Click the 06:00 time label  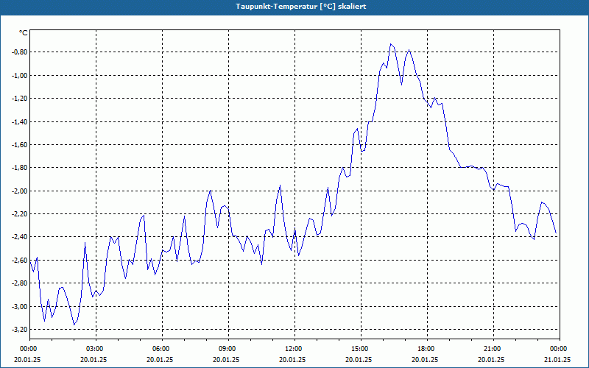tap(160, 349)
